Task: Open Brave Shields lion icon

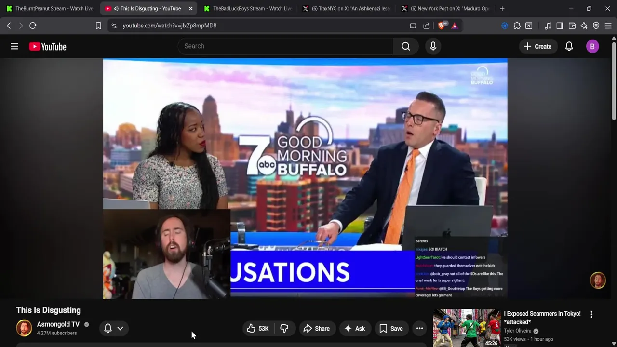Action: coord(442,26)
